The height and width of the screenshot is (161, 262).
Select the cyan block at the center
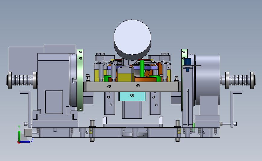pos(132,96)
